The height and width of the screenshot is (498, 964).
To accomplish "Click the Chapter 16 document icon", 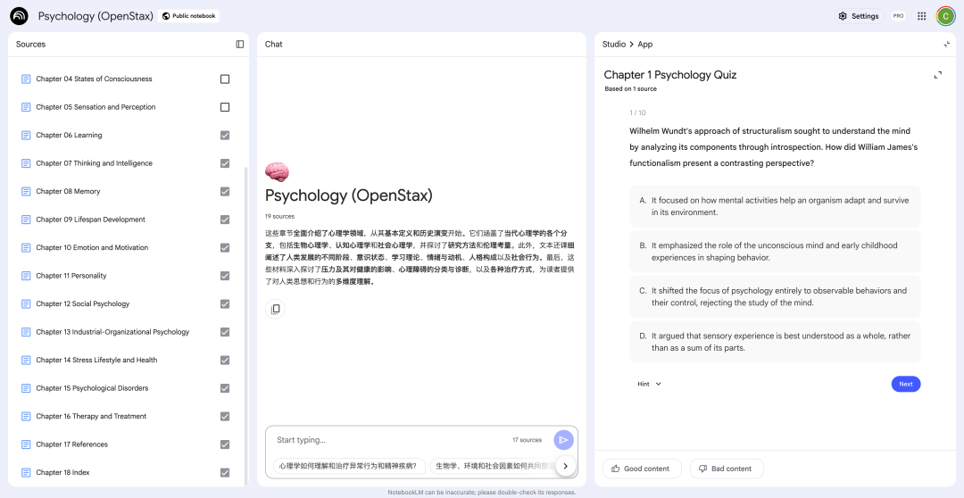I will point(26,416).
